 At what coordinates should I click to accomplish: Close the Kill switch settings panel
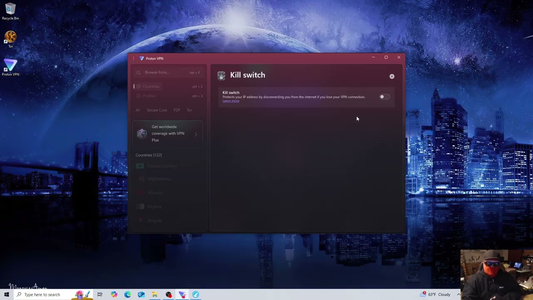point(392,76)
